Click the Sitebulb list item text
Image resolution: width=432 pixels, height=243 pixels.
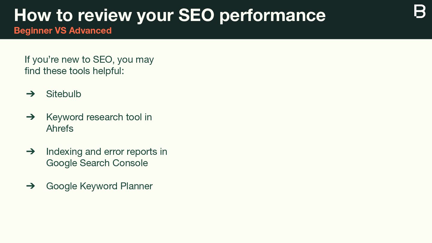(x=64, y=94)
